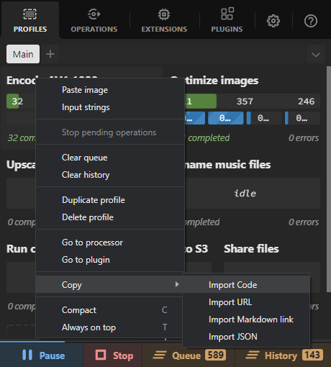This screenshot has width=331, height=367.
Task: Copy the Import URL
Action: [x=246, y=302]
